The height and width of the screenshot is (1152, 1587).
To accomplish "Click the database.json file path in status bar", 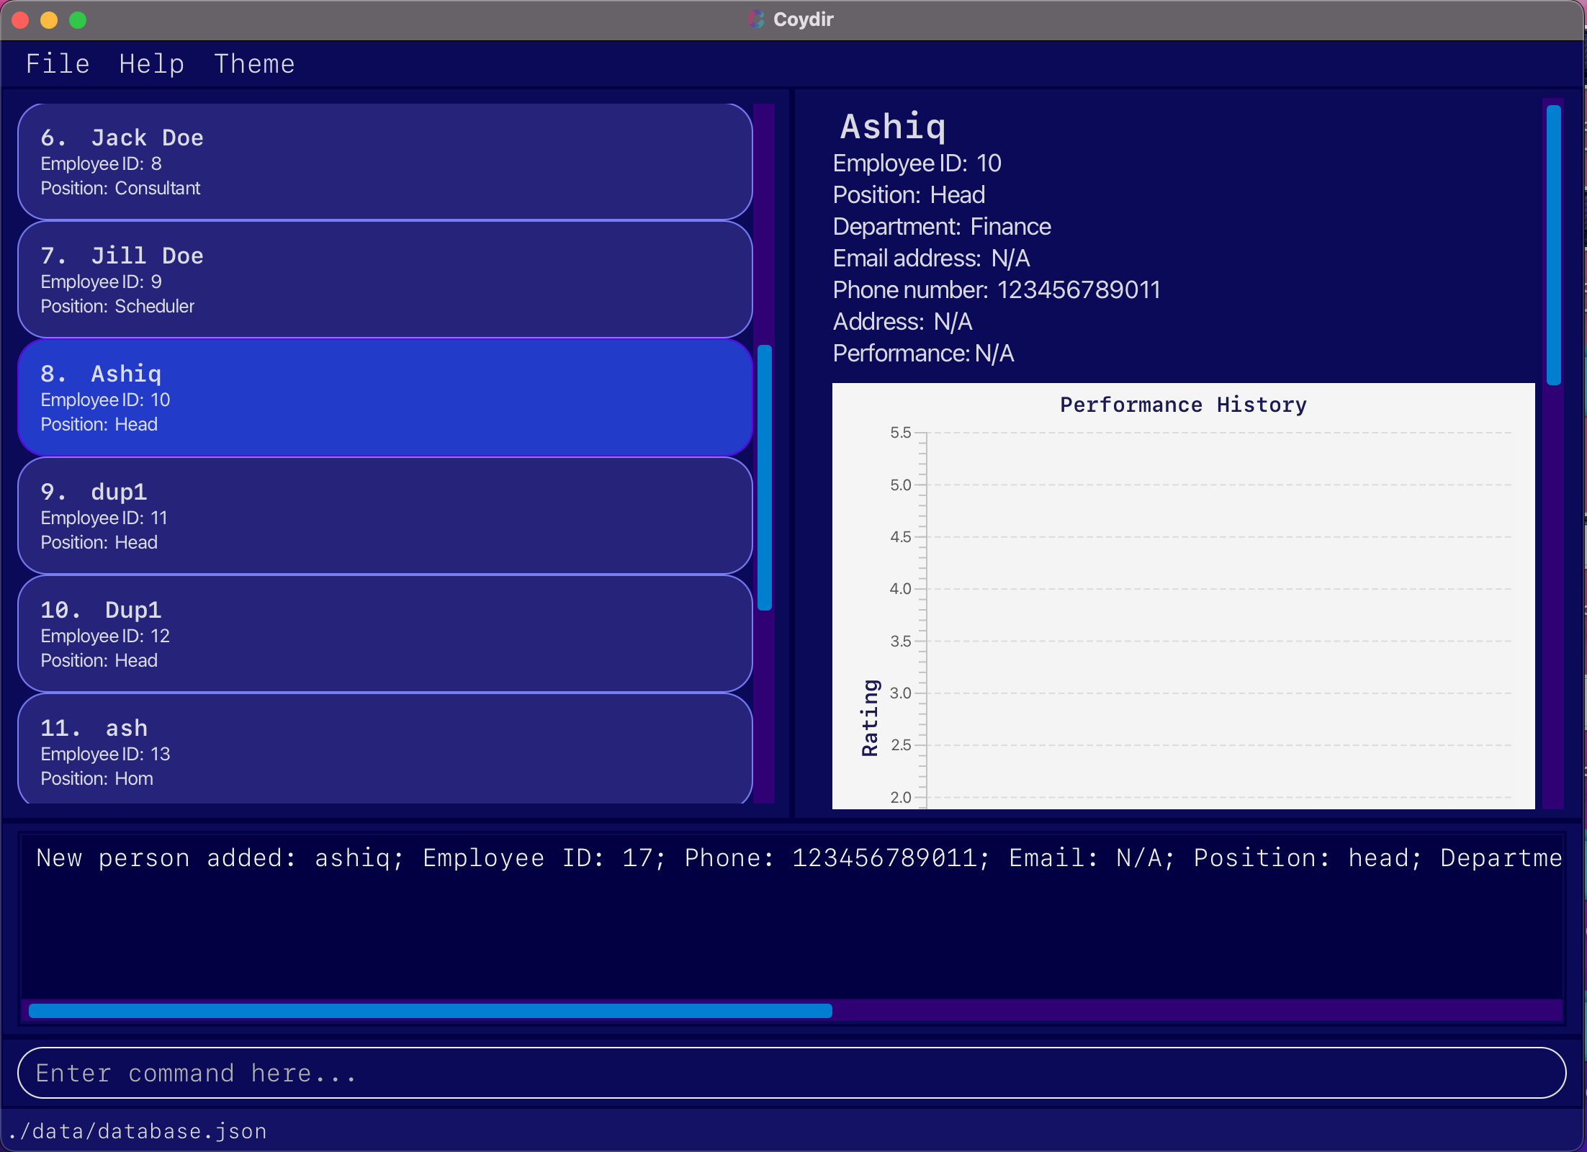I will 138,1131.
